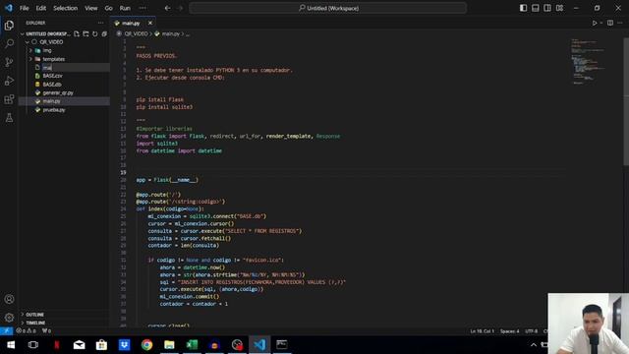Viewport: 629px width, 354px height.
Task: Toggle the secondary side bar
Action: 547,8
